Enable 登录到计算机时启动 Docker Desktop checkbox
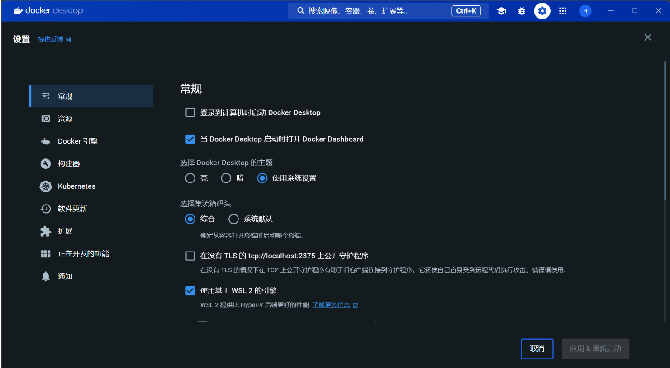Viewport: 670px width, 368px height. tap(190, 112)
